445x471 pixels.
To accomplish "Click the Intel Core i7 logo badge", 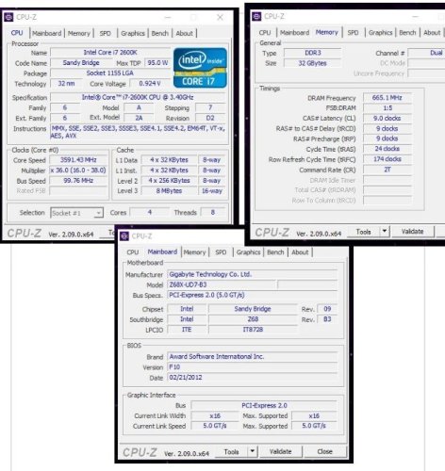I will click(x=200, y=68).
